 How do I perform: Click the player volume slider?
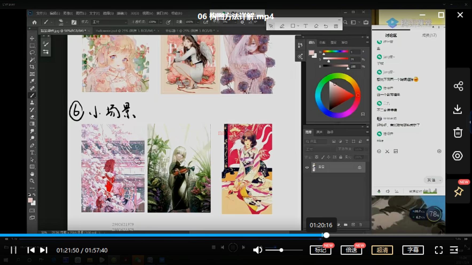click(x=284, y=250)
